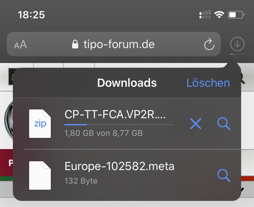Tap the zip file type icon
This screenshot has width=254, height=207.
pyautogui.click(x=40, y=124)
